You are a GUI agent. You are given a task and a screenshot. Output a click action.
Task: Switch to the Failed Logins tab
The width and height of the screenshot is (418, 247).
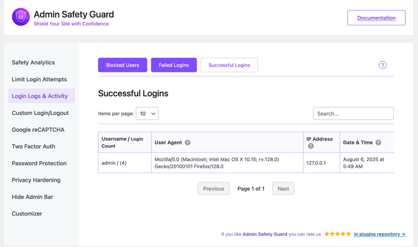[174, 65]
